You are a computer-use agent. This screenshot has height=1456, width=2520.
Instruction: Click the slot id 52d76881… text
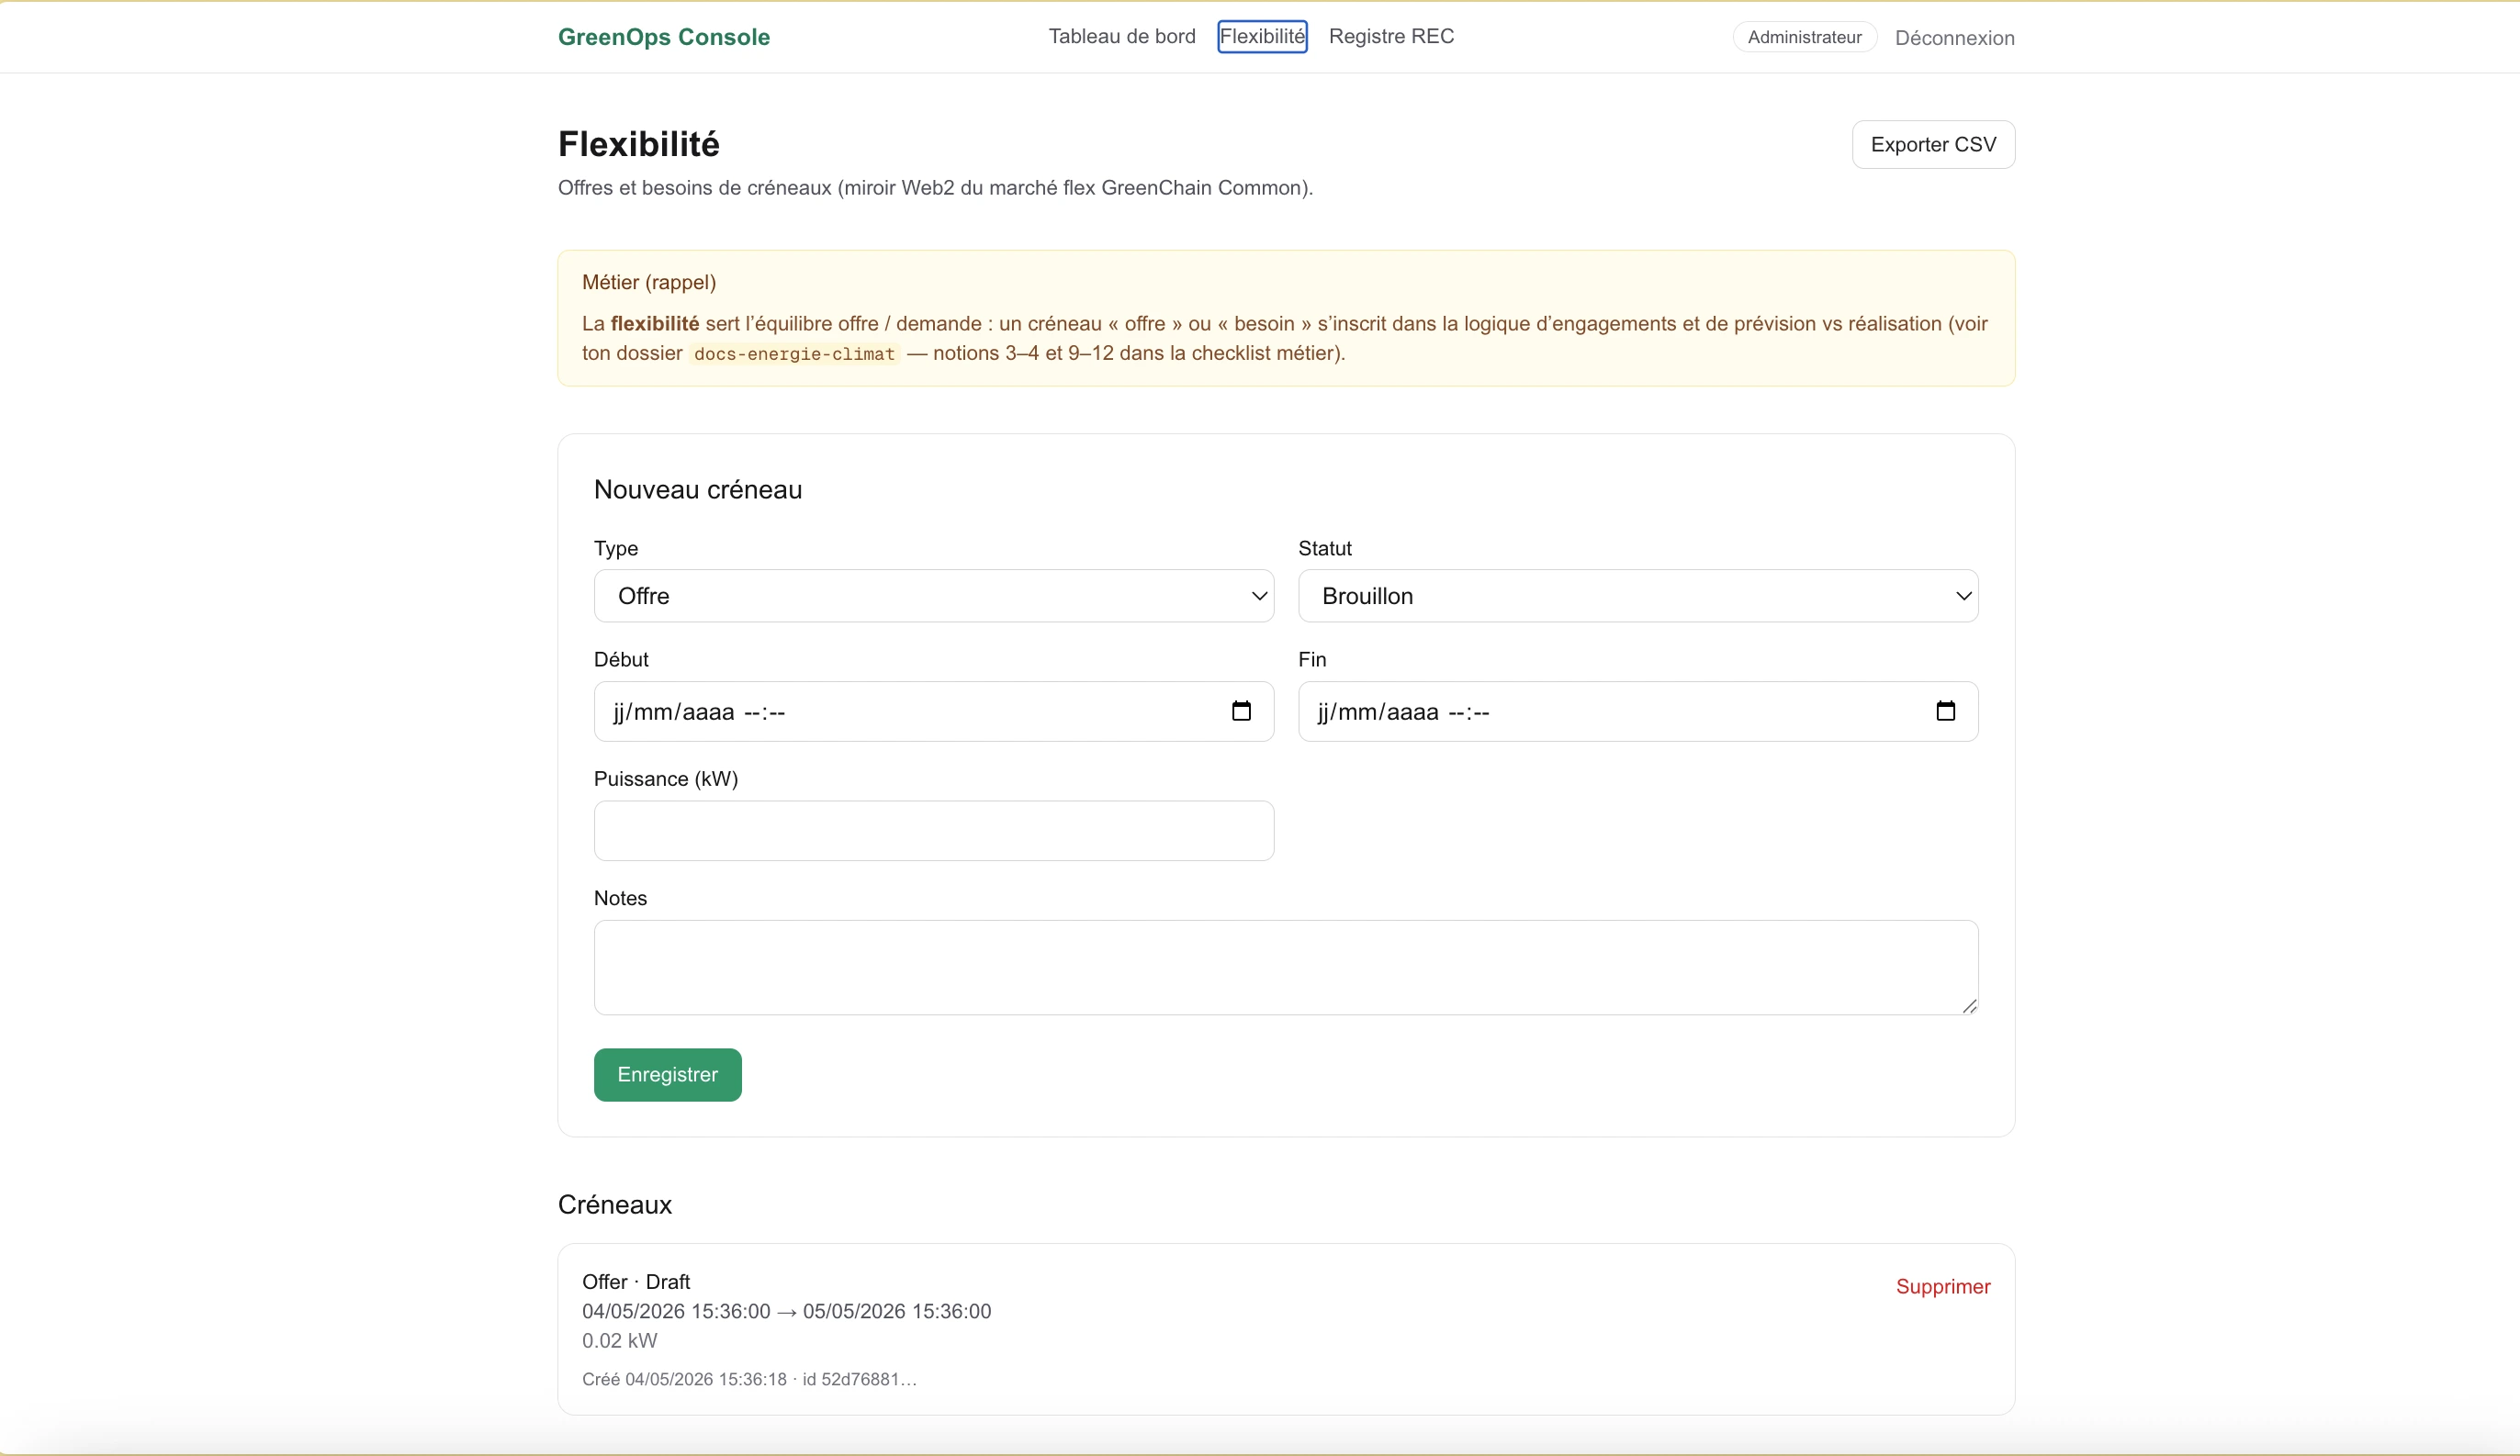(x=859, y=1379)
